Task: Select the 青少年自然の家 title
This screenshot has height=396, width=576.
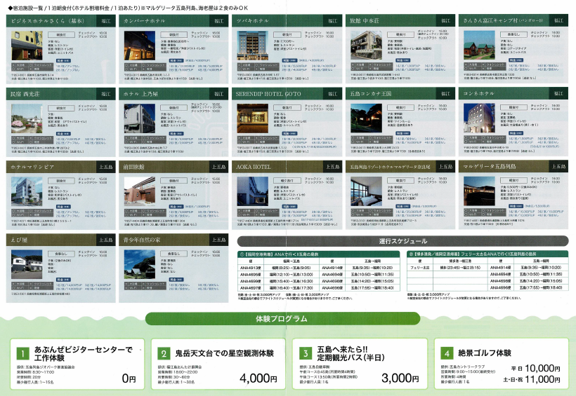Action: pos(142,240)
